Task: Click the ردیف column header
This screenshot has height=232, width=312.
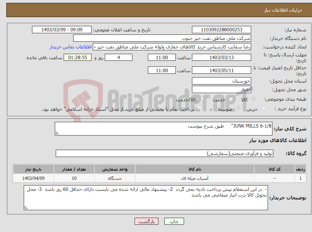Action: [x=300, y=169]
